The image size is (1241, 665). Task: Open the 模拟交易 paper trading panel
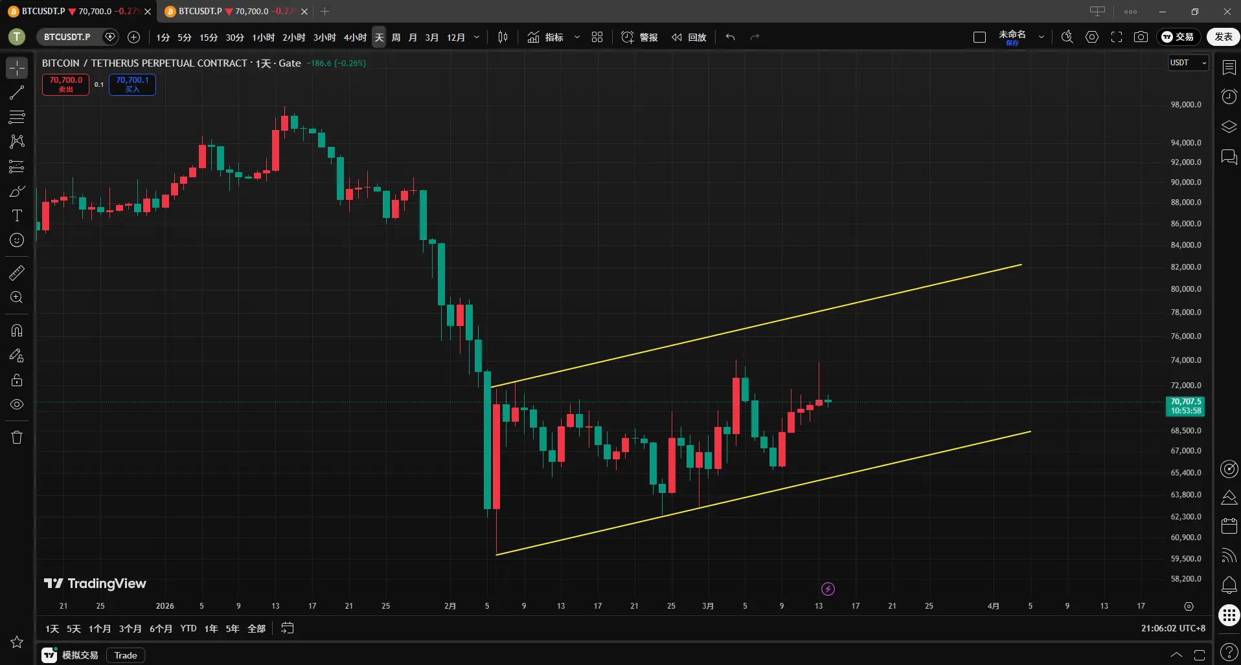pos(71,655)
